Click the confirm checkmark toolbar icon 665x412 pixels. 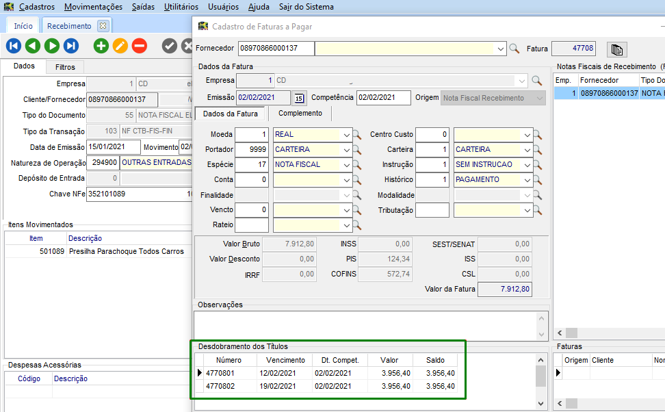point(169,46)
